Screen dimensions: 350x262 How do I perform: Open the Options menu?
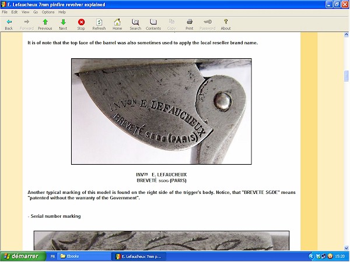point(48,12)
